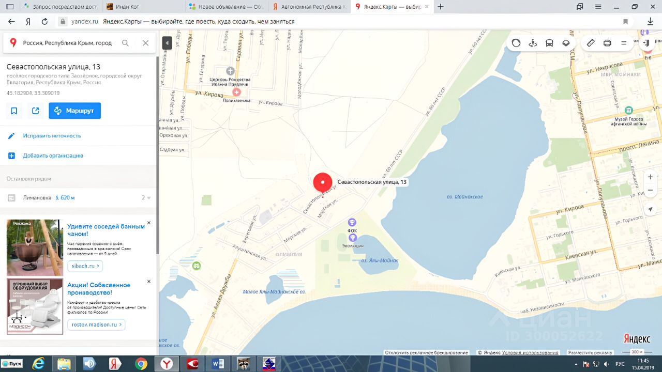Open browser bookmarks collection icon
Screen dimensions: 662x372
tap(580, 7)
